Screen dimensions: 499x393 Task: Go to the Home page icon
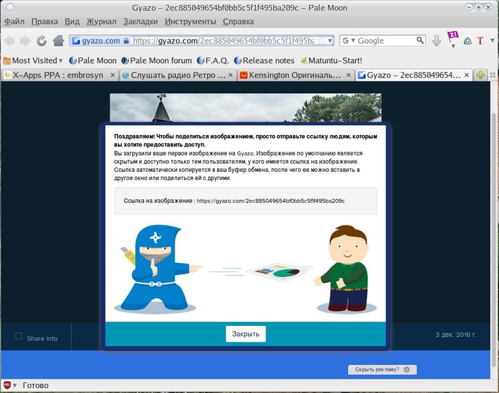point(59,41)
